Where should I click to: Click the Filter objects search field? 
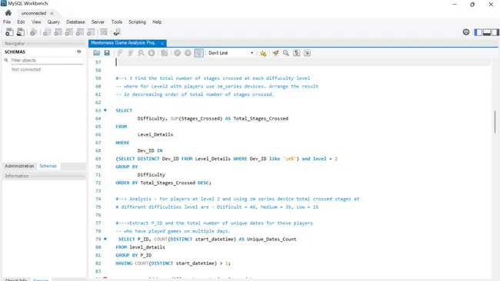(47, 60)
